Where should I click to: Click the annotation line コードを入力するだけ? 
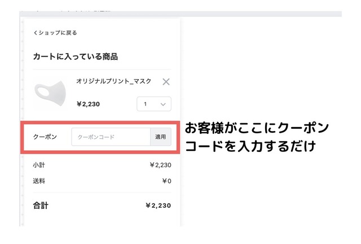pos(250,146)
